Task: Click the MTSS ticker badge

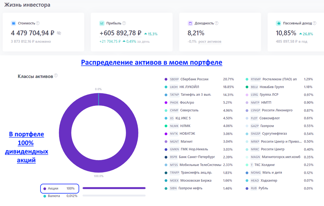Action: (174, 165)
